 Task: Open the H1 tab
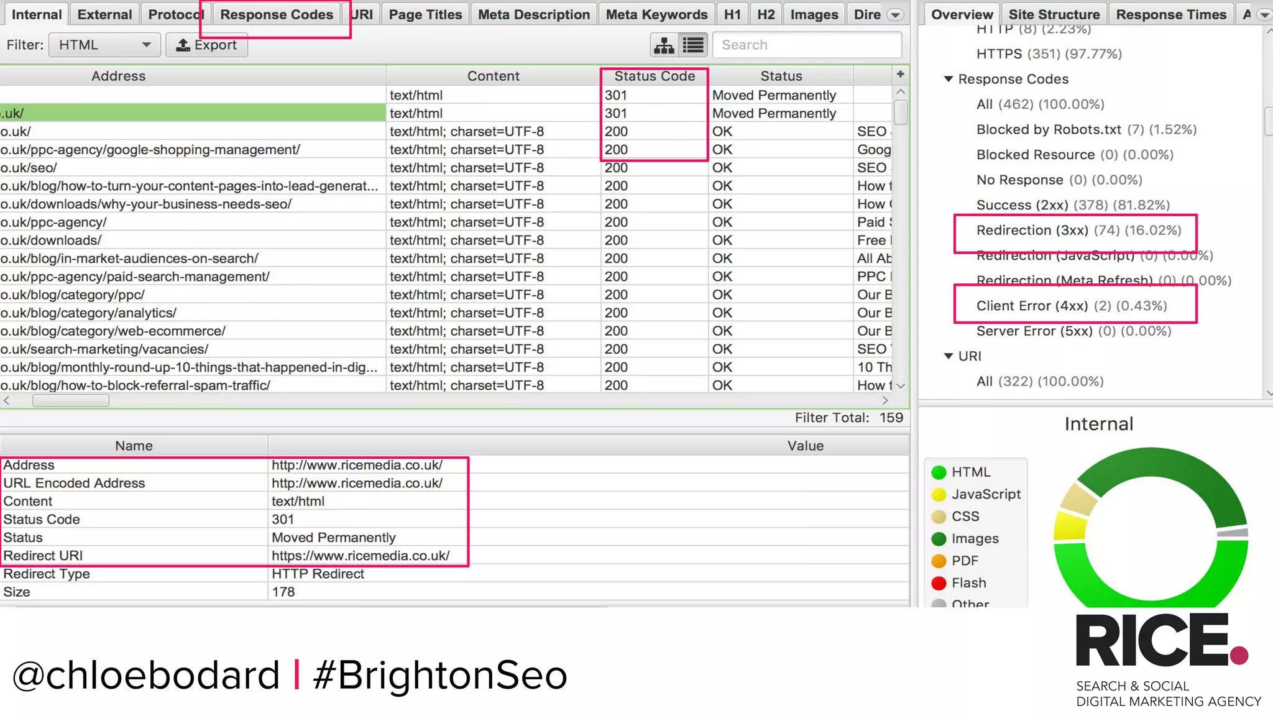732,14
